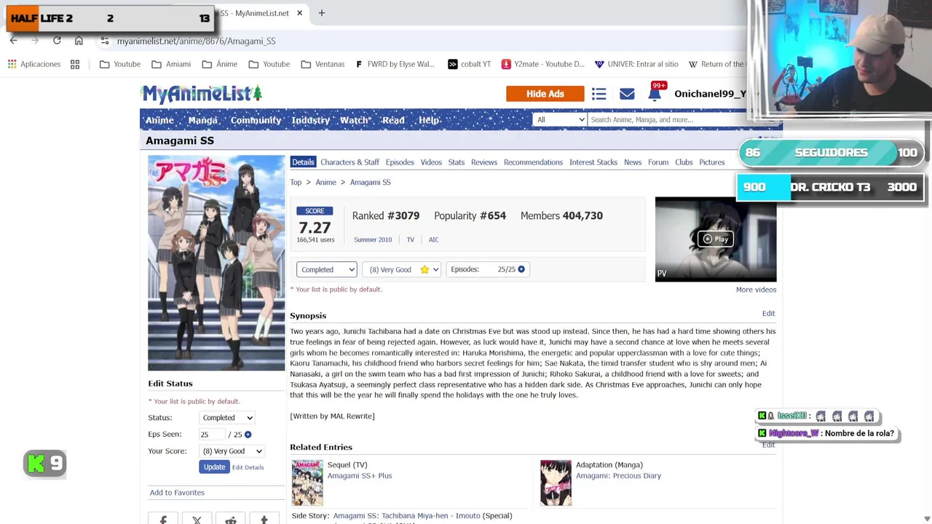The image size is (932, 524).
Task: Open the (8) Very Good score dropdown near episodes
Action: click(x=401, y=269)
